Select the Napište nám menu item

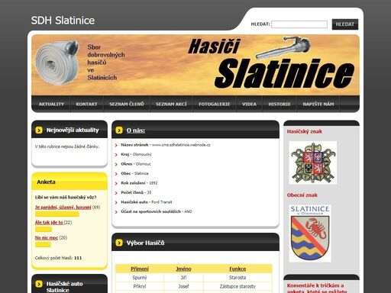click(x=318, y=104)
